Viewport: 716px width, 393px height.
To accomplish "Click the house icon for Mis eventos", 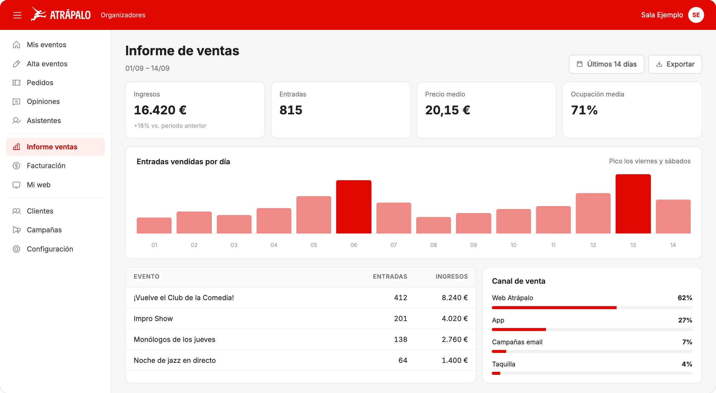I will (16, 45).
